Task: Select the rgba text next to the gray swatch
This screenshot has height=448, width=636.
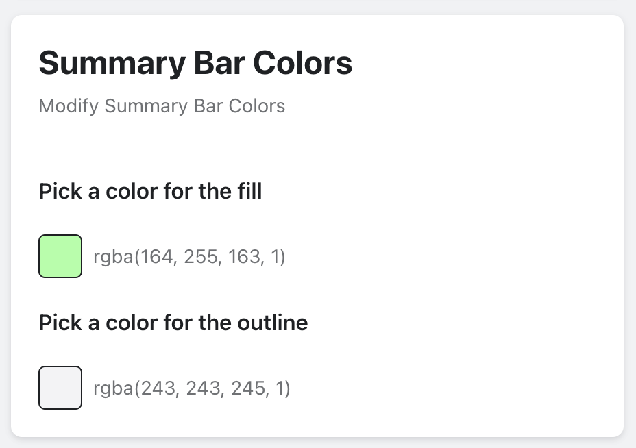Action: point(192,388)
